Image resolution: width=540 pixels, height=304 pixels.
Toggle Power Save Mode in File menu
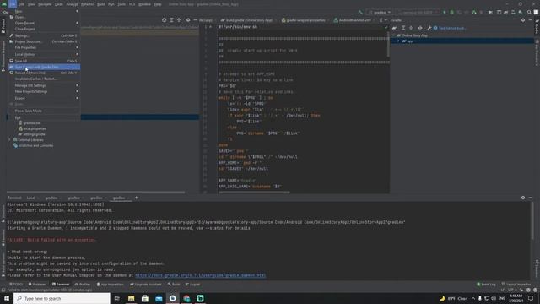click(x=44, y=111)
